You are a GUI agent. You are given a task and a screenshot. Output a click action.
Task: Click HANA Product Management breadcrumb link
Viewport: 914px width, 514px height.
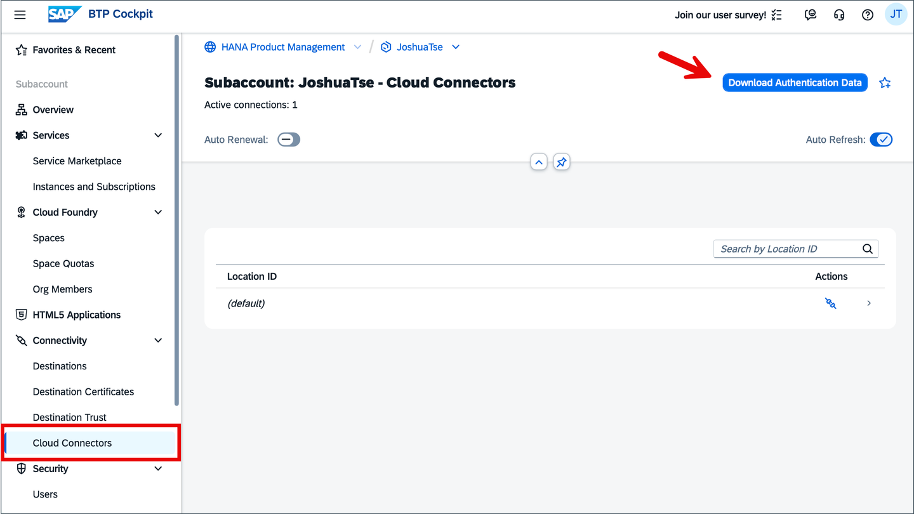tap(283, 47)
